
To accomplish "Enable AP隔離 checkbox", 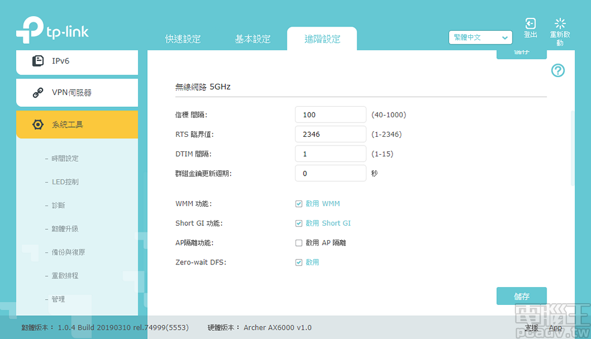I will point(298,243).
